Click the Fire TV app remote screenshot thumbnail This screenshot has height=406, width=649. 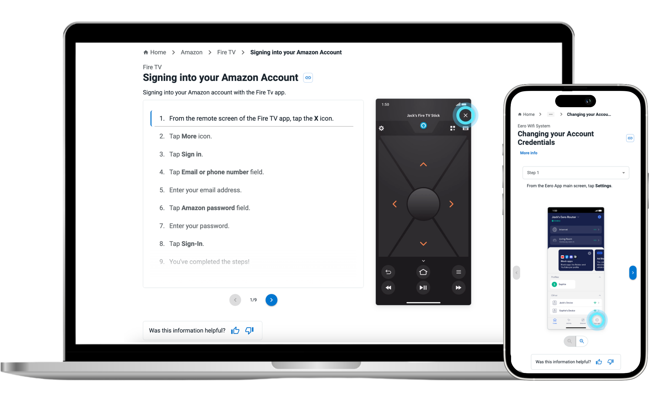(423, 202)
